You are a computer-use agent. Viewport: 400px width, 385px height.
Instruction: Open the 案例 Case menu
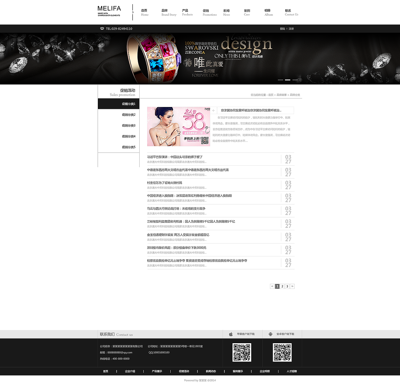(x=247, y=12)
